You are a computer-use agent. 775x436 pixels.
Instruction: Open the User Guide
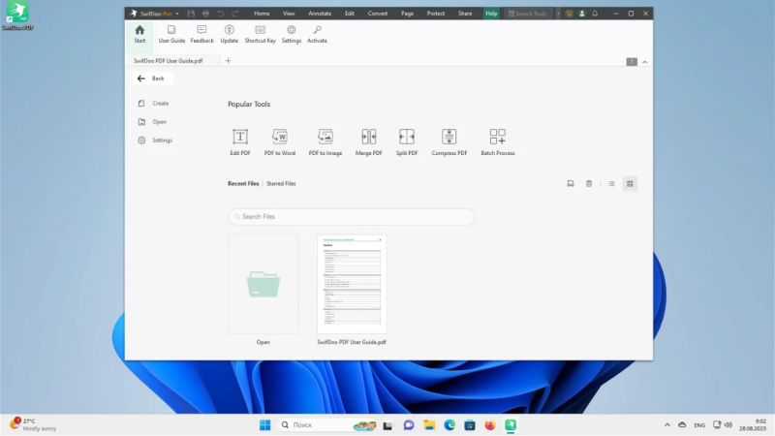(x=171, y=34)
